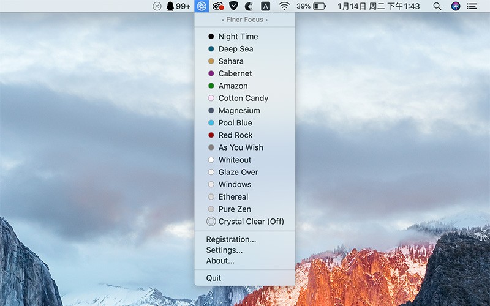The height and width of the screenshot is (306, 490).
Task: Select the Cabernet theme
Action: [244, 73]
